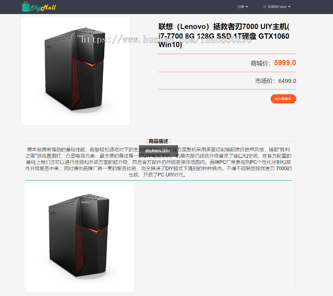Image resolution: width=333 pixels, height=296 pixels.
Task: Click the product description paragraph text
Action: point(158,162)
